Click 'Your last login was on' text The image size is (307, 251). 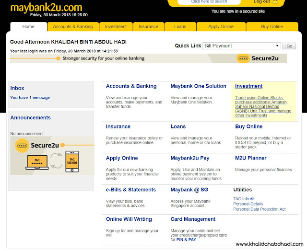pos(64,51)
